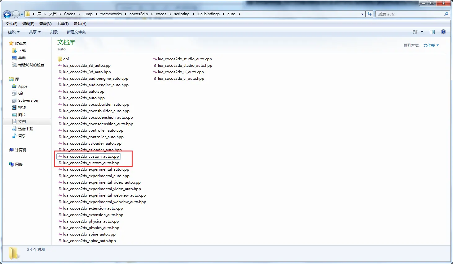Open the 工具(T) menu

click(63, 24)
